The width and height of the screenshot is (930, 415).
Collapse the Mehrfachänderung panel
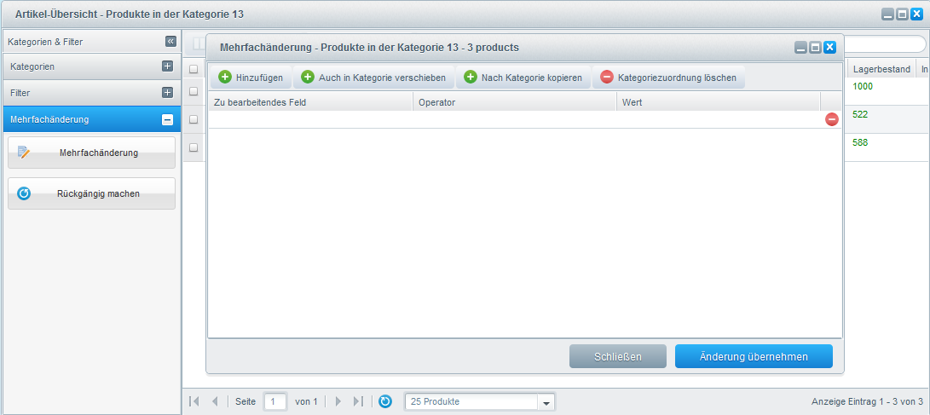click(167, 119)
